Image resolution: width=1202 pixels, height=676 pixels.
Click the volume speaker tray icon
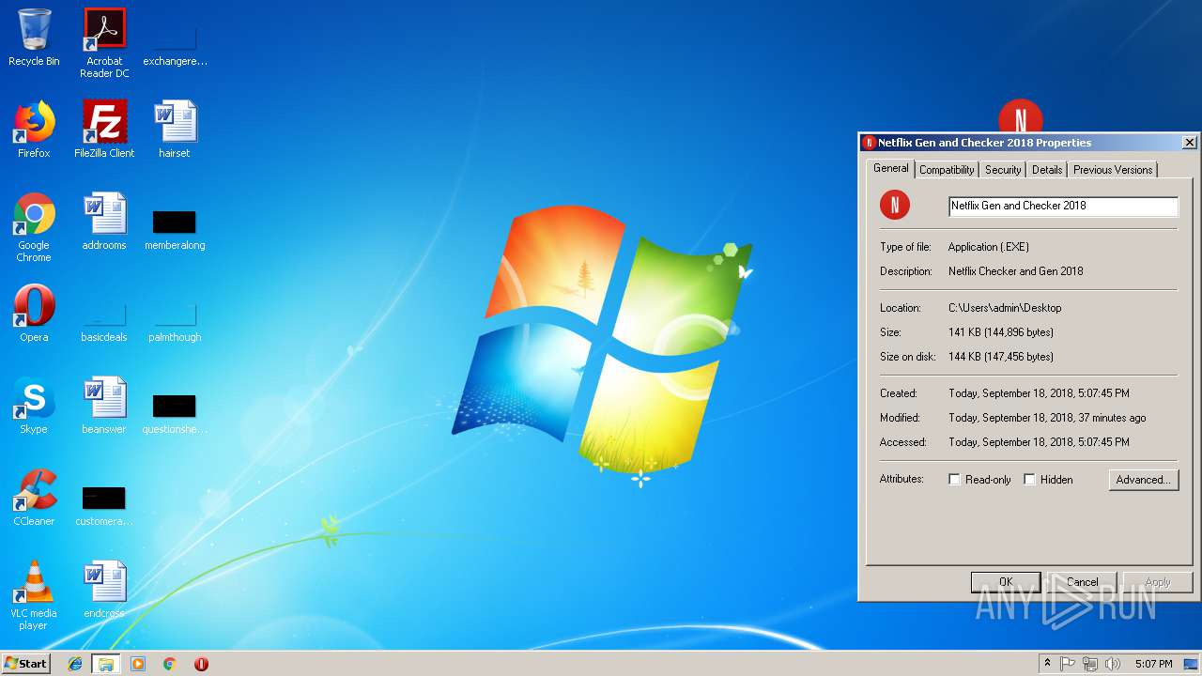point(1113,664)
